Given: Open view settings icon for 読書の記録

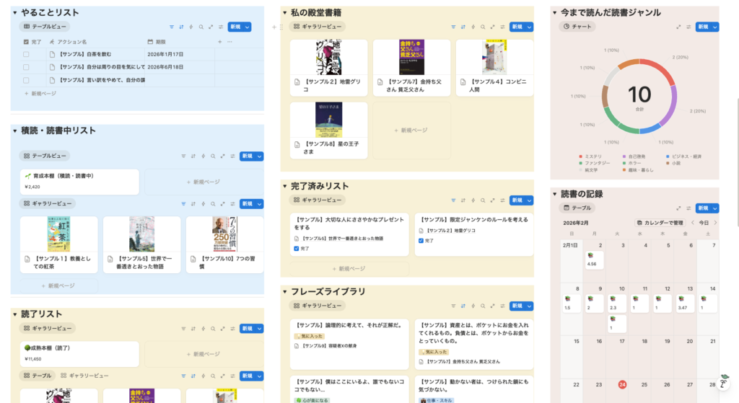Looking at the screenshot, I should (x=688, y=208).
